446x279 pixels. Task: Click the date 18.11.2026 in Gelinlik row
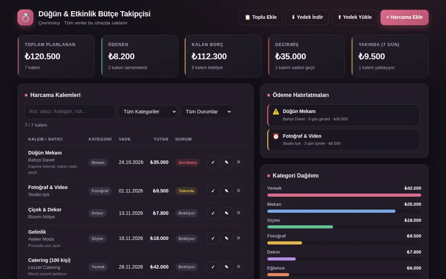(x=131, y=238)
